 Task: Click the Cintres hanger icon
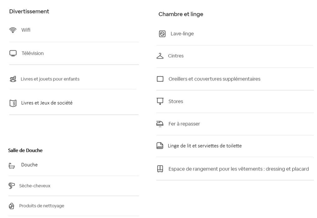[x=160, y=56]
